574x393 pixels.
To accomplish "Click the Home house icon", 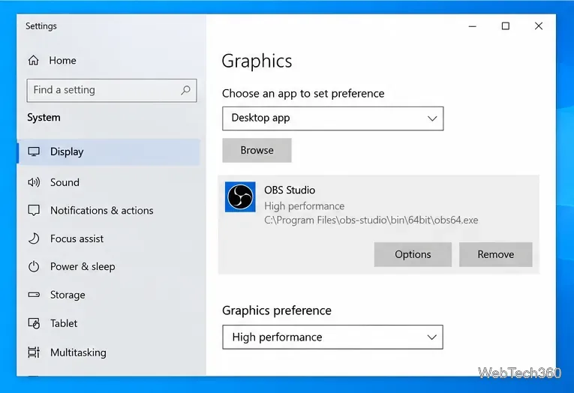I will (x=33, y=60).
